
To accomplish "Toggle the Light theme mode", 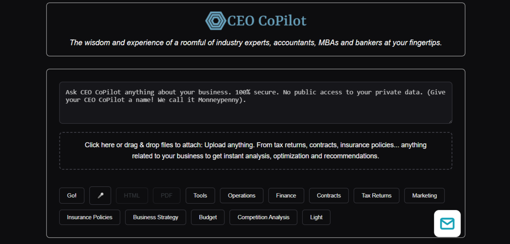I will [316, 217].
